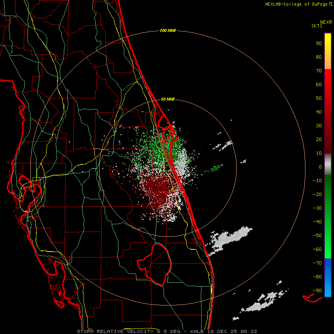Select the positive 60 scale value
Screen dimensions: 334x334
click(319, 84)
